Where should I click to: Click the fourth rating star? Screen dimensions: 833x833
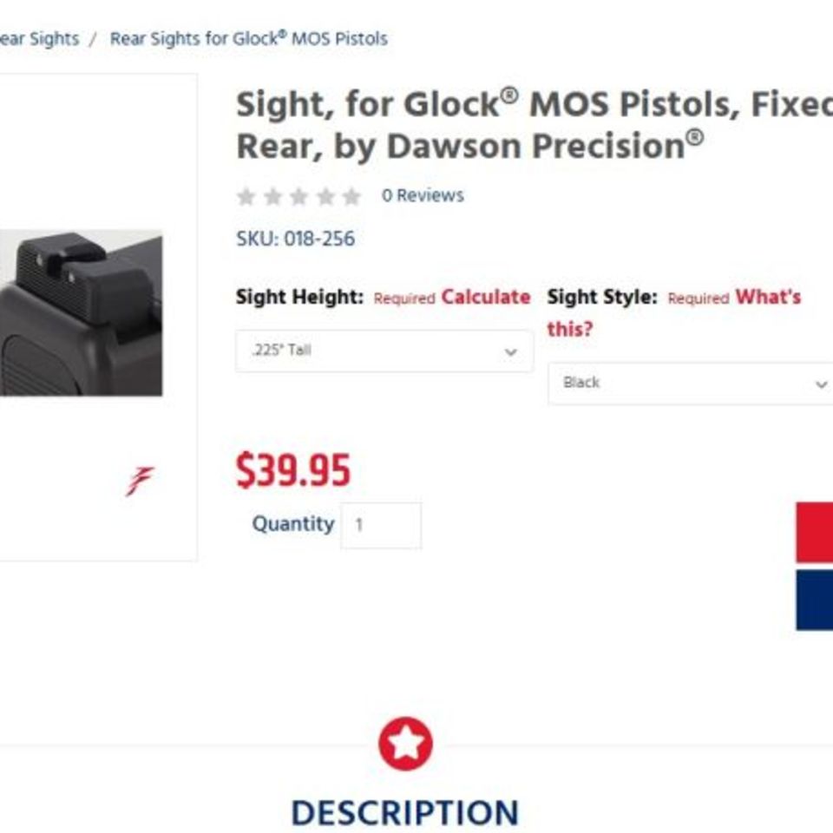(x=326, y=195)
